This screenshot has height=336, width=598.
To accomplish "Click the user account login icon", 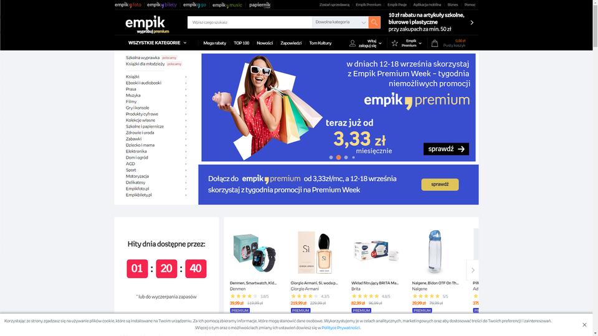I will coord(353,44).
